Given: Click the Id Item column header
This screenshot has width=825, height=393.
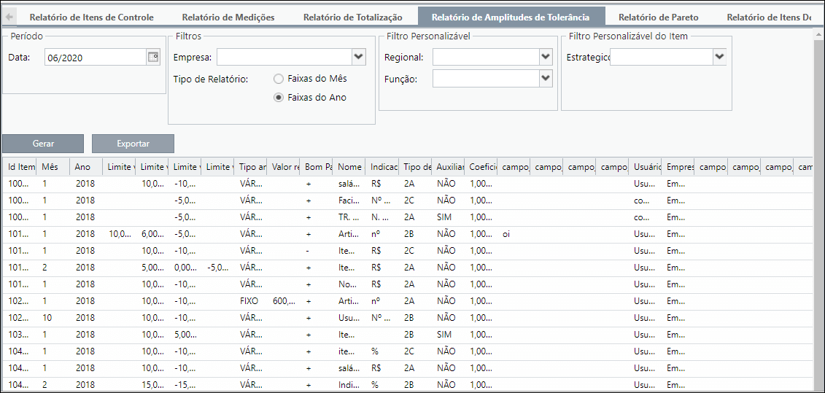Looking at the screenshot, I should pyautogui.click(x=20, y=167).
